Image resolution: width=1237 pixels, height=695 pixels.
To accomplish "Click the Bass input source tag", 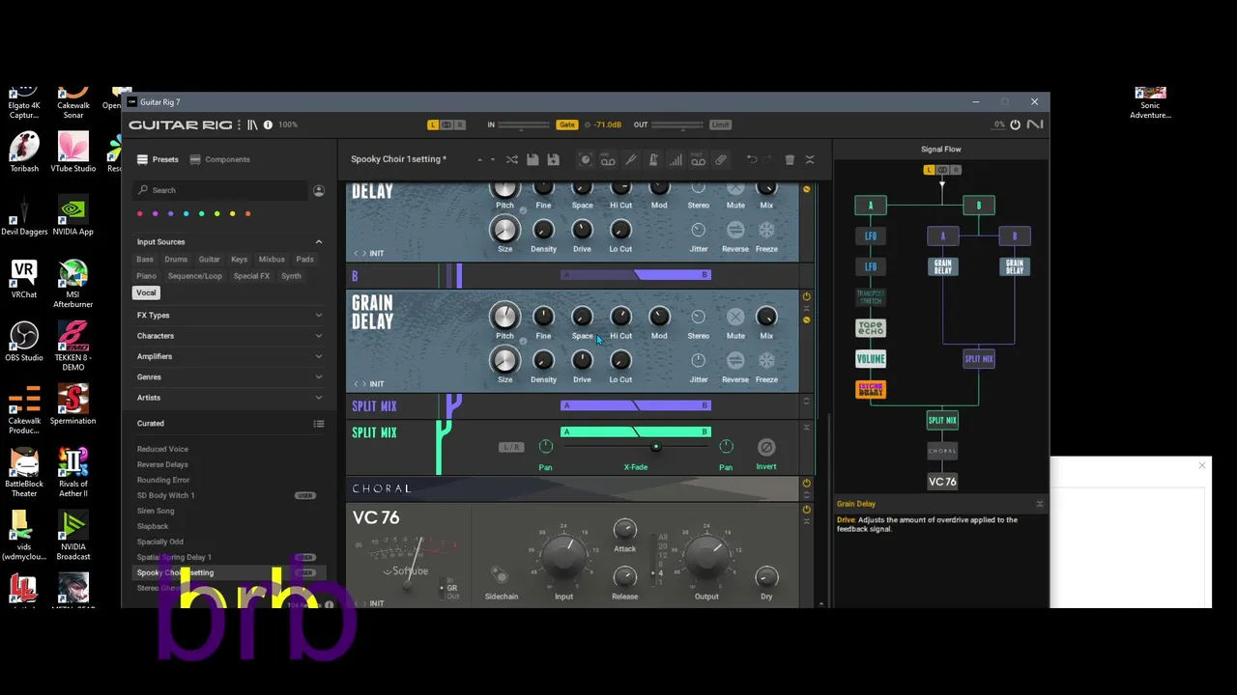I will tap(145, 260).
